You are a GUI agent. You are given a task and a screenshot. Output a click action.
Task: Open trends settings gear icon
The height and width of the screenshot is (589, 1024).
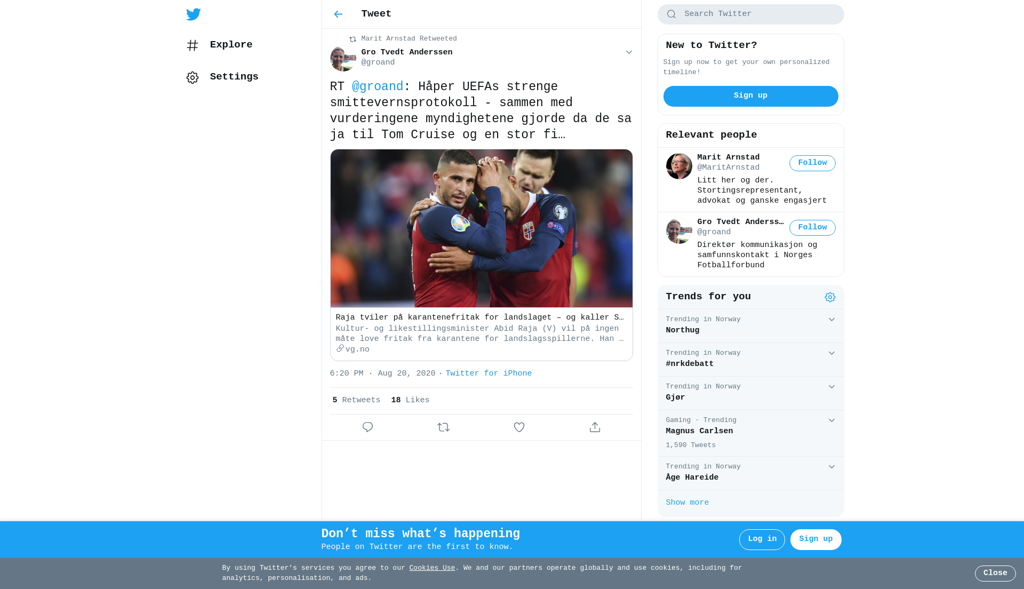[x=830, y=297]
